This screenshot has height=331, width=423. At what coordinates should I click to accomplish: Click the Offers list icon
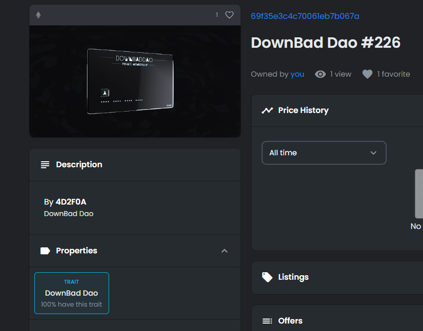pyautogui.click(x=267, y=321)
